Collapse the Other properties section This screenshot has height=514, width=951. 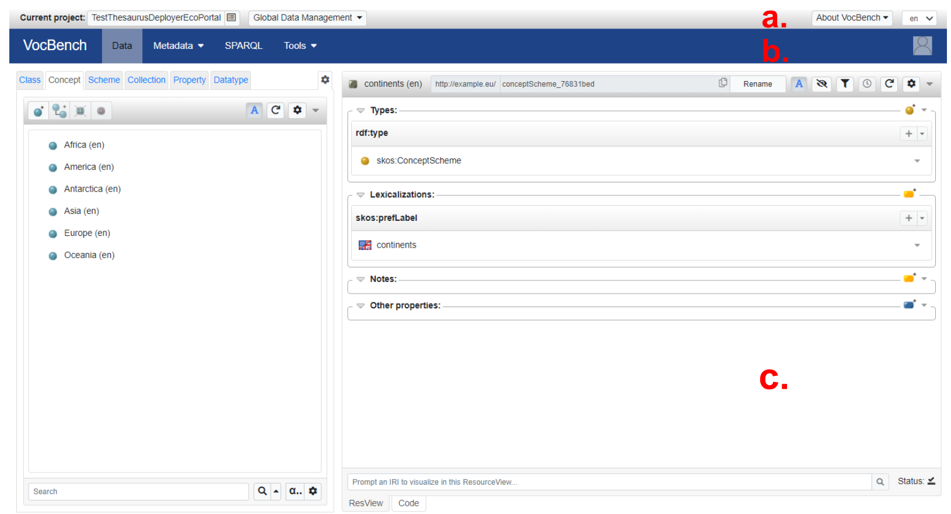tap(361, 305)
